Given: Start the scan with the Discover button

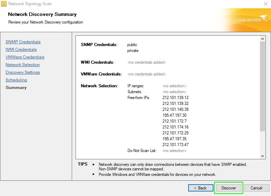Looking at the screenshot, I should coord(229,188).
